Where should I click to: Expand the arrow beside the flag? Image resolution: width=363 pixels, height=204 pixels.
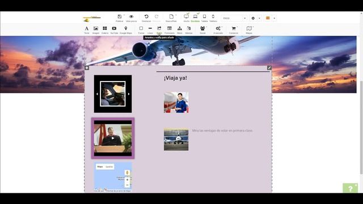275,18
